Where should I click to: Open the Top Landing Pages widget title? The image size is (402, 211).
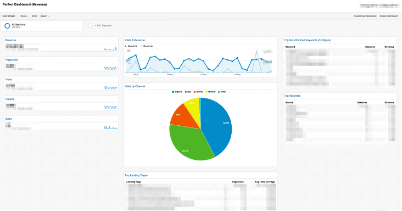pos(136,175)
